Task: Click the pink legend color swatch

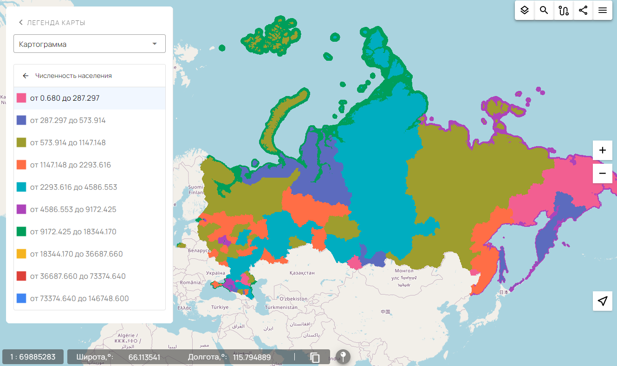Action: [21, 98]
